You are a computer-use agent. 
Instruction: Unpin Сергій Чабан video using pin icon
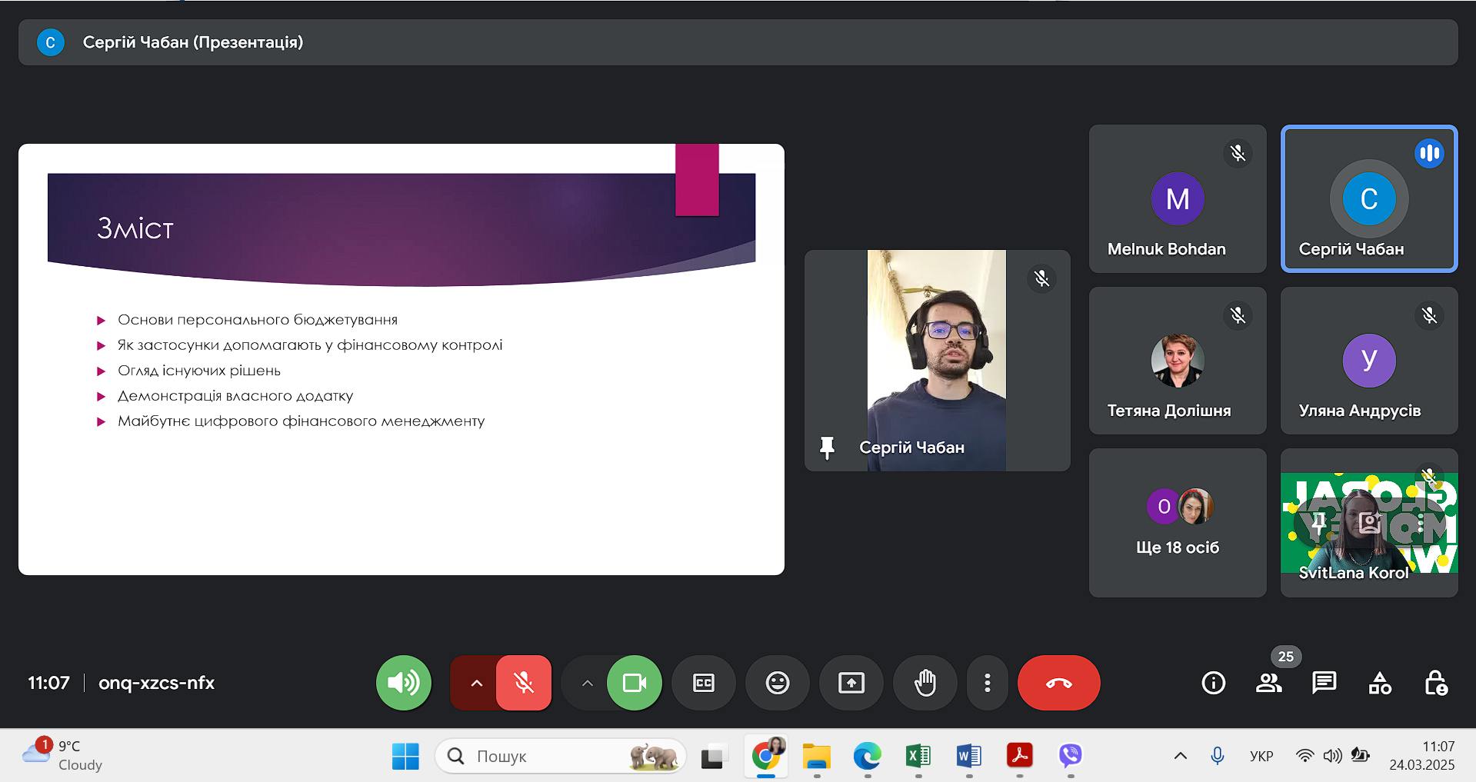(x=827, y=448)
